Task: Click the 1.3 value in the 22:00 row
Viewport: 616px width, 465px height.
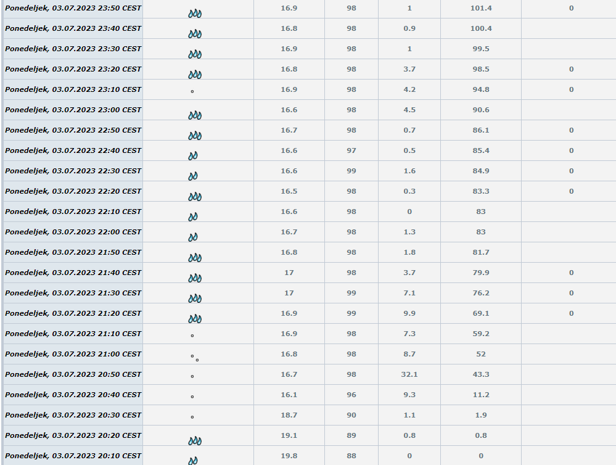Action: click(x=409, y=232)
